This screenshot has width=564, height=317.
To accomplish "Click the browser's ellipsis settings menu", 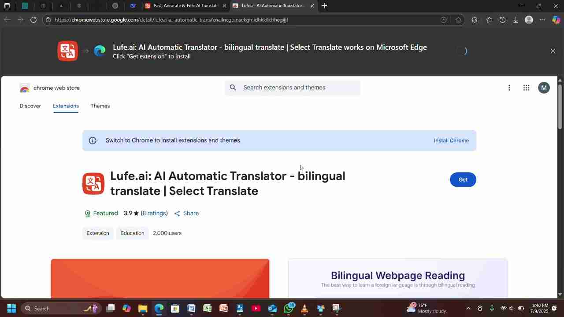I will [x=542, y=19].
